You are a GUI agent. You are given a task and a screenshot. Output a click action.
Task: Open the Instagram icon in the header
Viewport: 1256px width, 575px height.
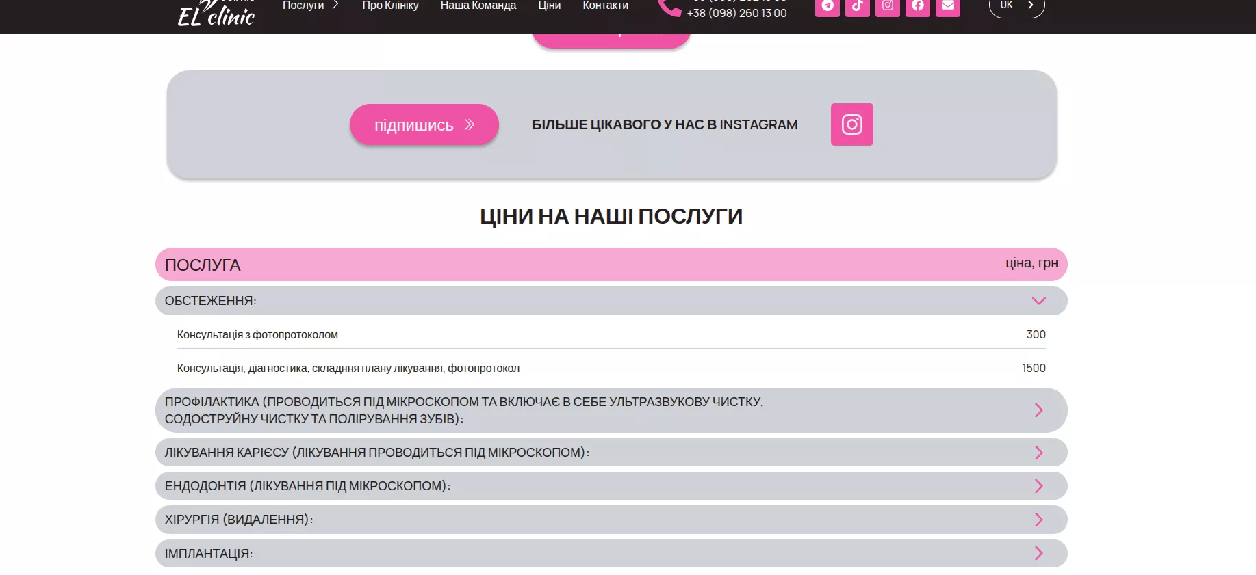887,6
